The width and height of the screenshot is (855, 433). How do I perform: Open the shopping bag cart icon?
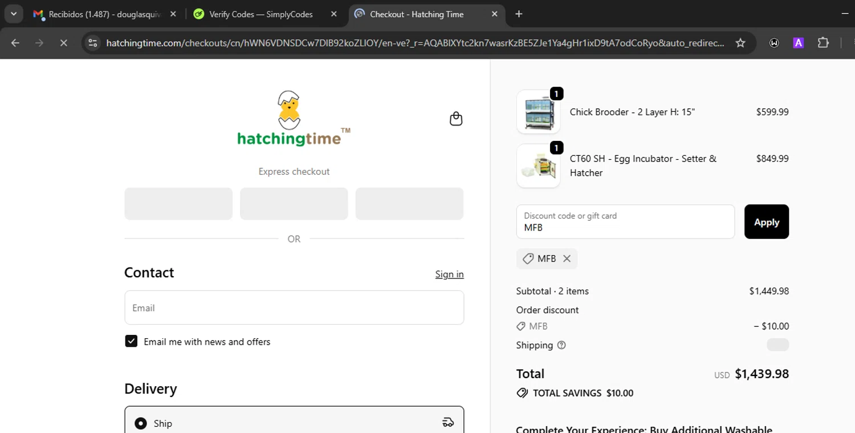[x=456, y=119]
